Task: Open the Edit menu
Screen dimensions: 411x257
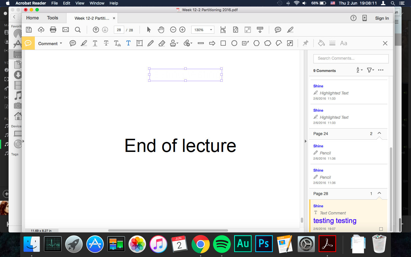Action: [x=67, y=3]
